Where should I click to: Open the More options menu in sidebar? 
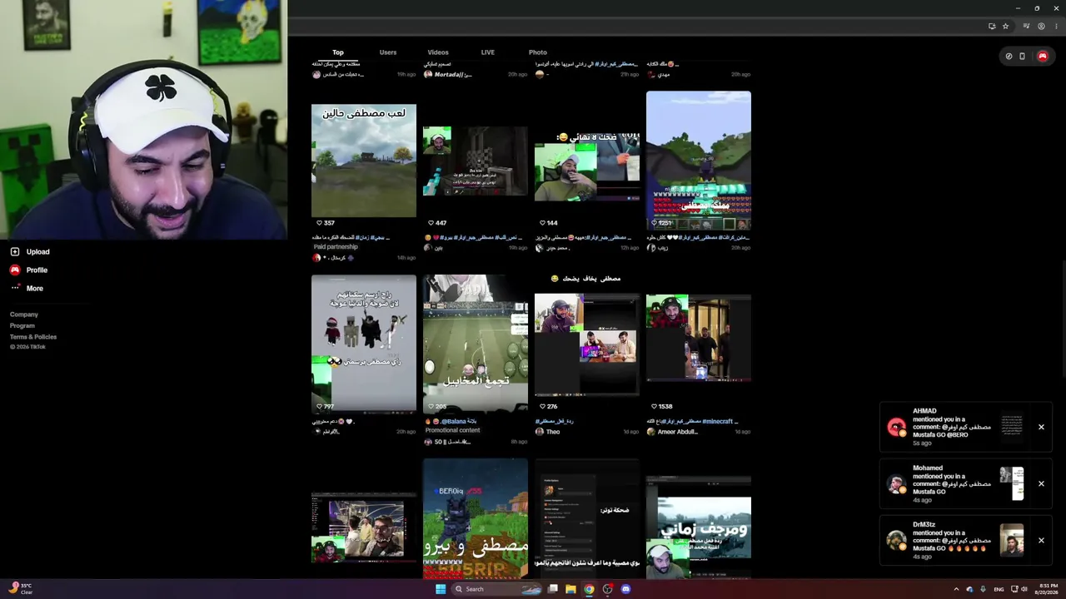pos(27,288)
